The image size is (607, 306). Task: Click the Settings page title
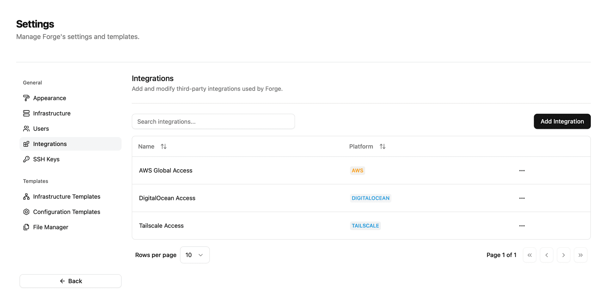tap(35, 24)
